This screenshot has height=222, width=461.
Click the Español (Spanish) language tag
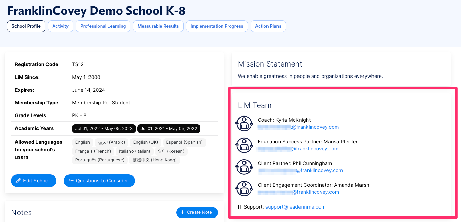(184, 142)
